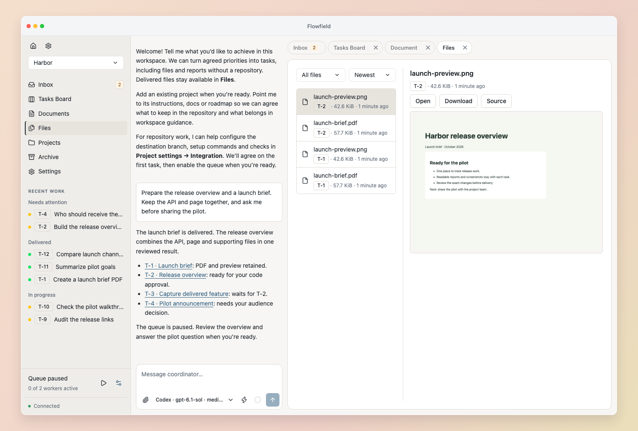Select Files in the sidebar
638x431 pixels.
[x=76, y=128]
